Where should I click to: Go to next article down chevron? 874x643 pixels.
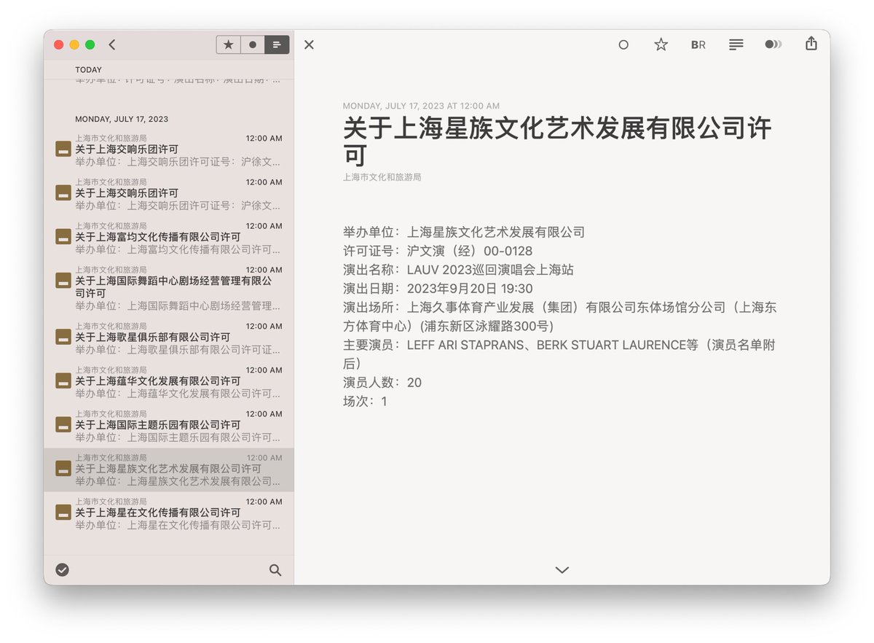[x=562, y=569]
